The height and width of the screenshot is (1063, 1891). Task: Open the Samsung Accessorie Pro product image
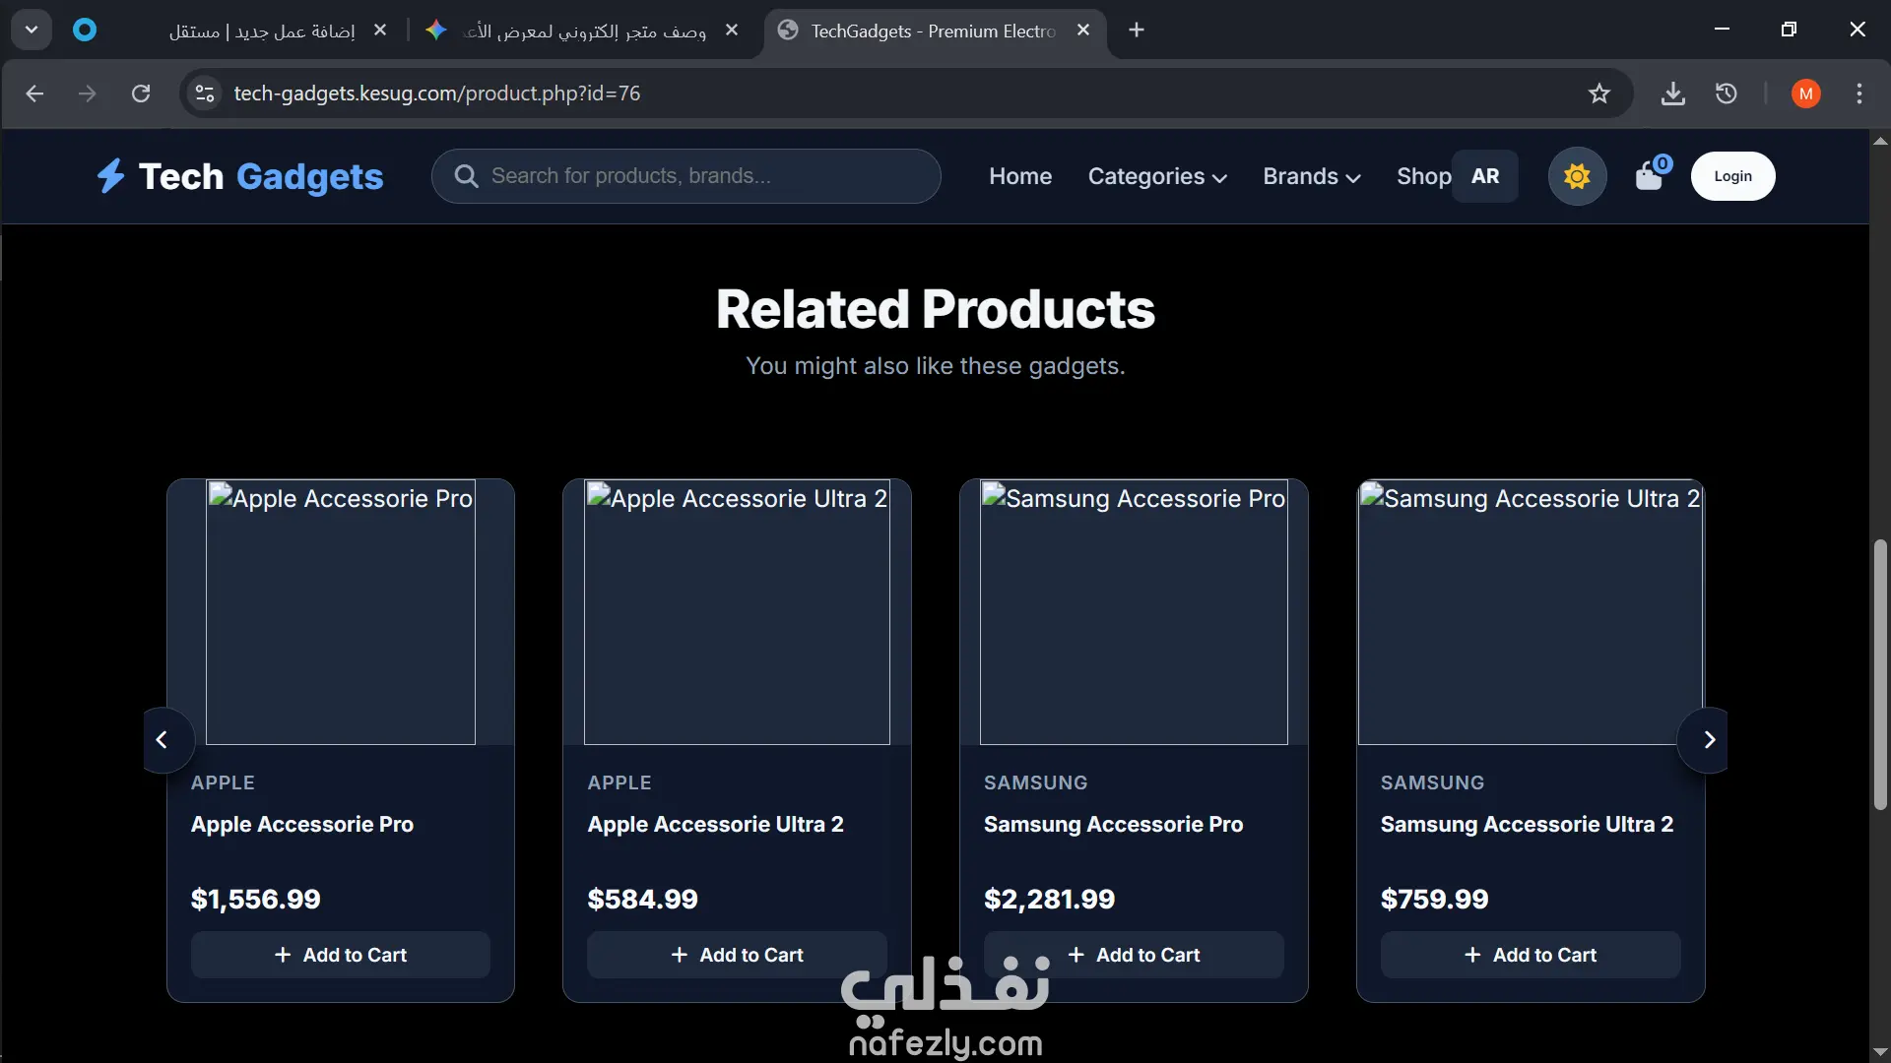[x=1134, y=612]
